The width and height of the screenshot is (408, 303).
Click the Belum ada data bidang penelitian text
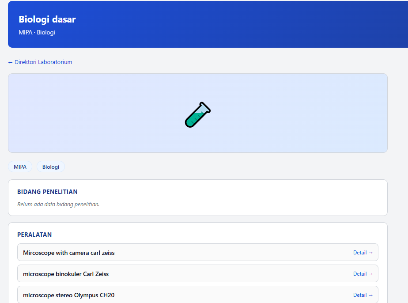(x=58, y=205)
